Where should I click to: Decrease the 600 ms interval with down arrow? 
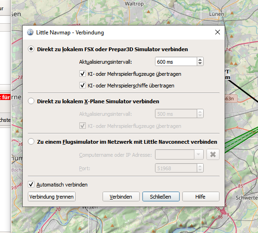(x=200, y=64)
